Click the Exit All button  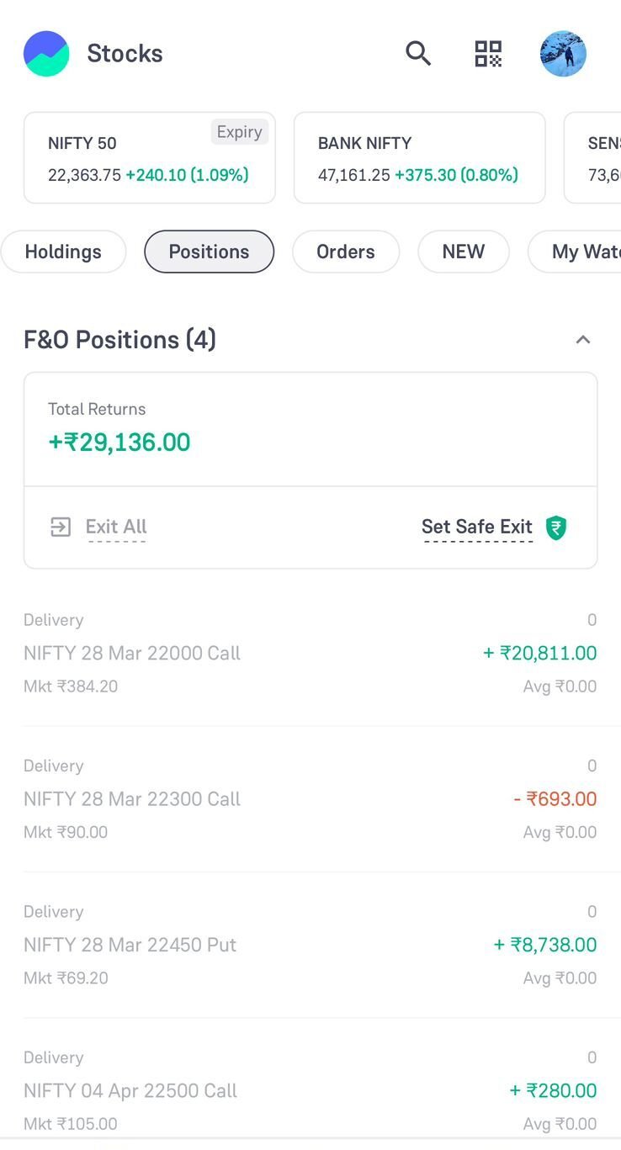tap(116, 527)
